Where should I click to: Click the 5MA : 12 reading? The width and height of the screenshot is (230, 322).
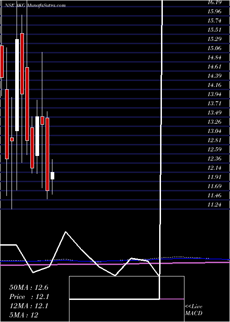pyautogui.click(x=23, y=315)
